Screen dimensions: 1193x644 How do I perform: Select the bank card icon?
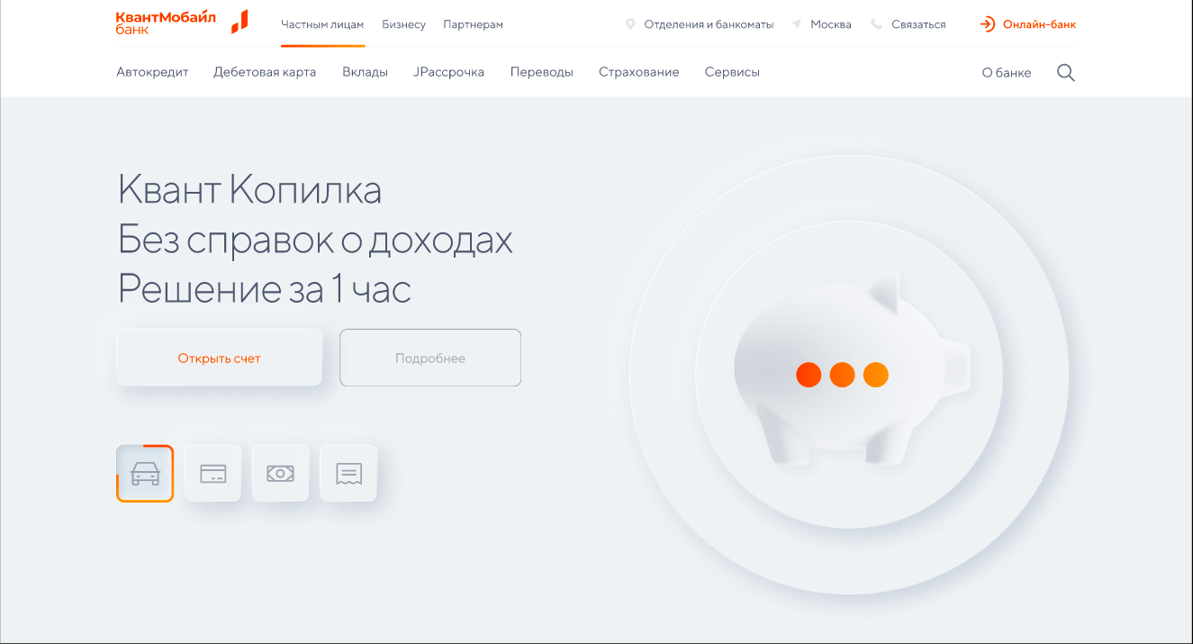[x=212, y=472]
